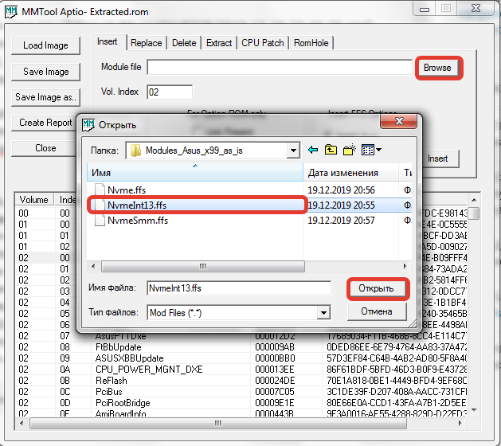Sort by Дата изменения column header
Image resolution: width=501 pixels, height=446 pixels.
(x=350, y=173)
